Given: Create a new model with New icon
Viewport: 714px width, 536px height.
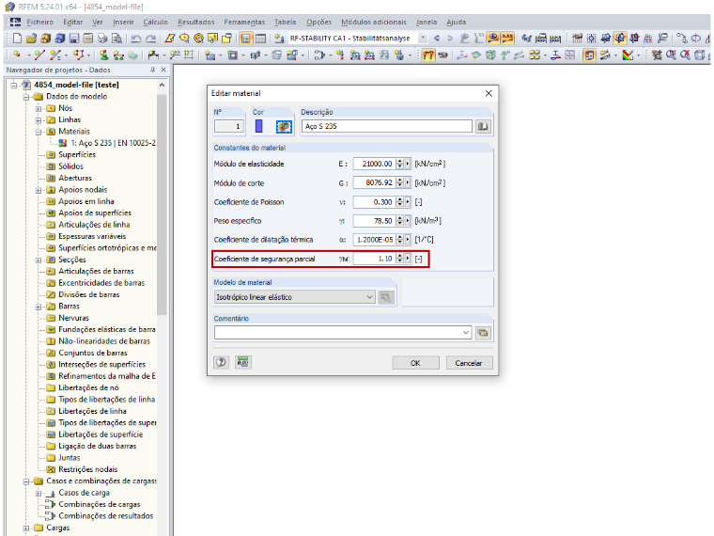Looking at the screenshot, I should tap(17, 39).
